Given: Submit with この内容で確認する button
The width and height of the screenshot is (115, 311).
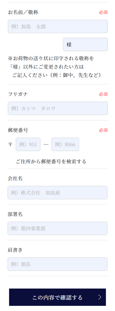Looking at the screenshot, I should click(x=57, y=297).
